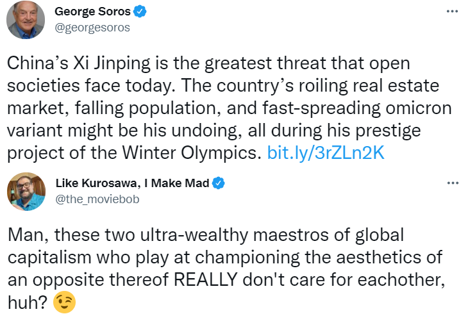Image resolution: width=461 pixels, height=314 pixels.
Task: Click the Soros tweet text about Xi Jinping
Action: pyautogui.click(x=230, y=108)
